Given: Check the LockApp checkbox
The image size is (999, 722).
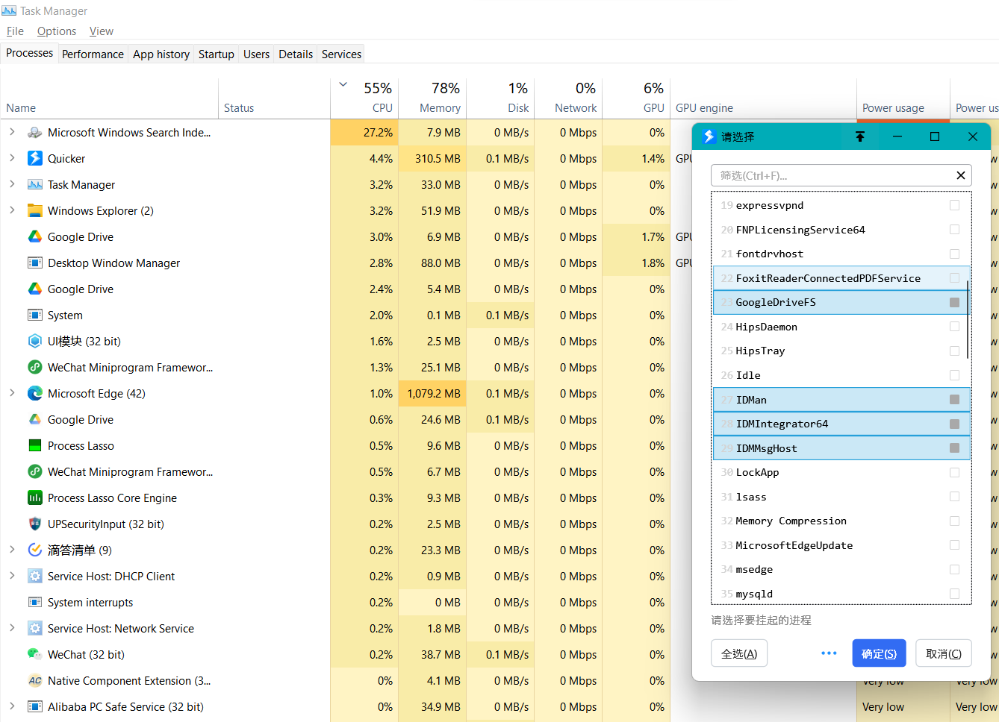Looking at the screenshot, I should (x=954, y=472).
